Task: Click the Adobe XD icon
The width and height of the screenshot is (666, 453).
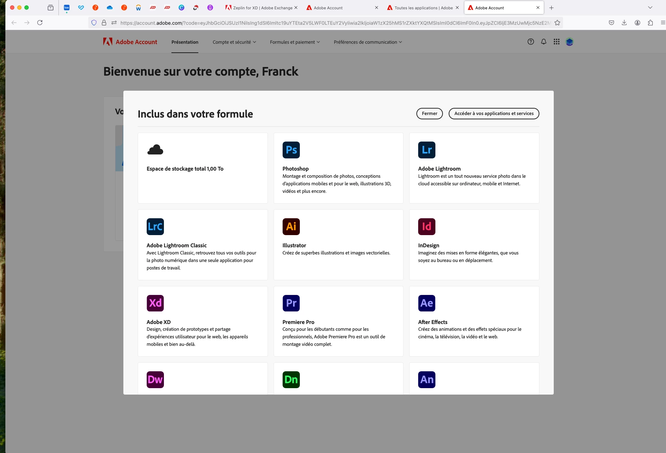Action: (155, 303)
